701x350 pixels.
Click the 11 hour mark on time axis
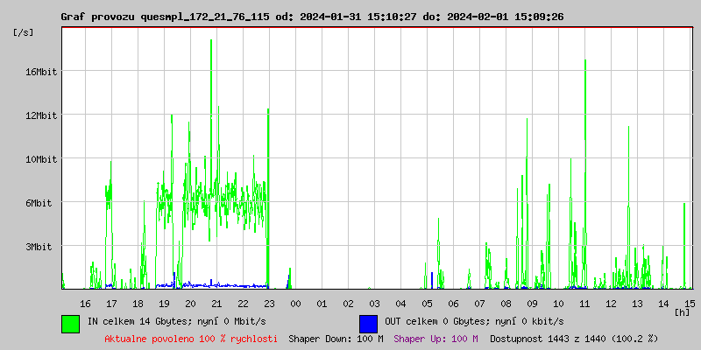pos(584,303)
